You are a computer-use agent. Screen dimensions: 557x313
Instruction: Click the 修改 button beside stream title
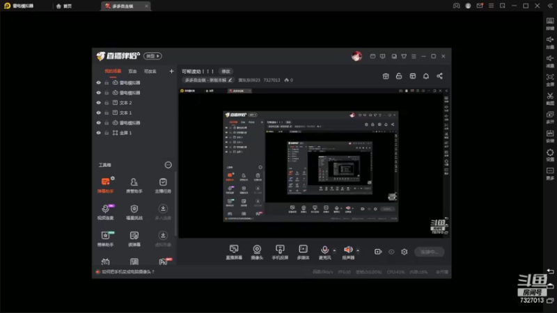(x=226, y=72)
